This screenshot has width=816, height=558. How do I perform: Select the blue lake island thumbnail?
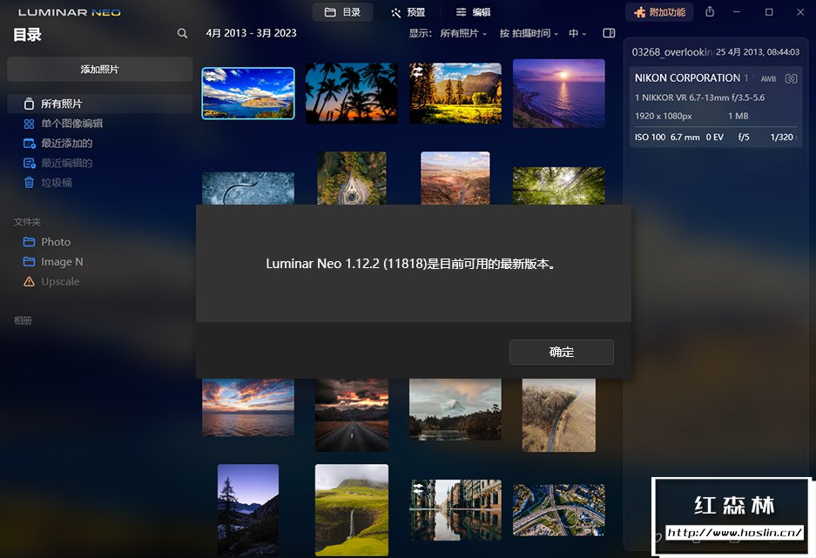tap(248, 93)
